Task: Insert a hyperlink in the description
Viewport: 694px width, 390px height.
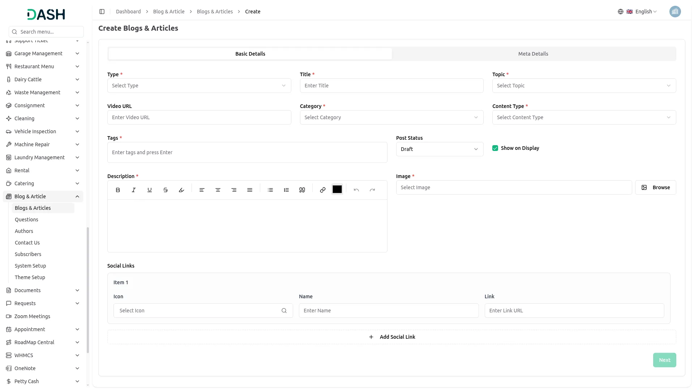Action: pyautogui.click(x=323, y=190)
